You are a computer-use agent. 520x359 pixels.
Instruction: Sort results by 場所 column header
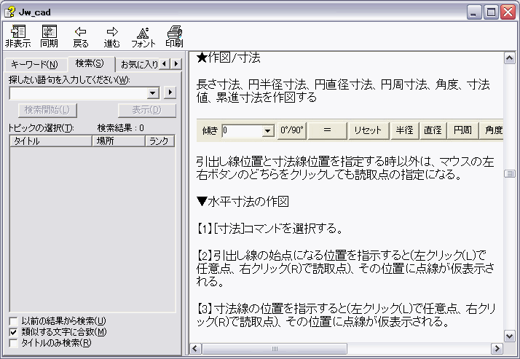point(119,141)
